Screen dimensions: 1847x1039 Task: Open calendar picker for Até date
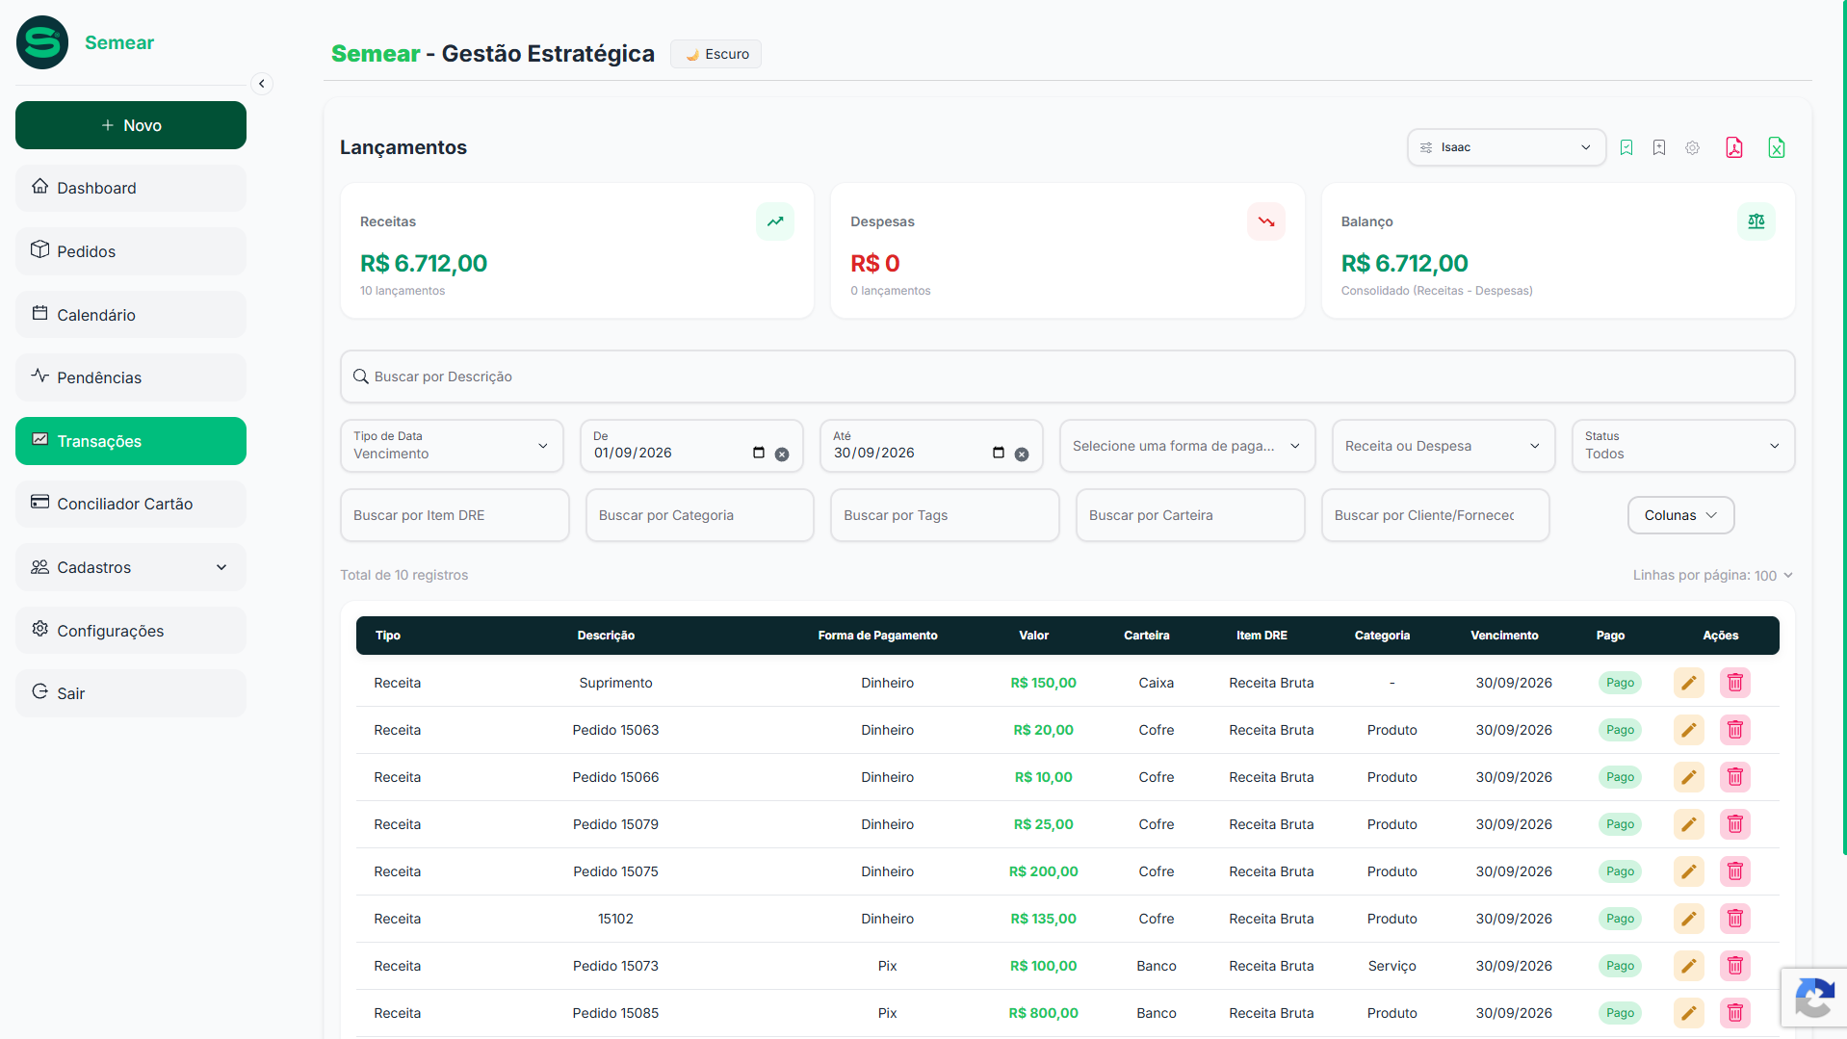coord(999,453)
